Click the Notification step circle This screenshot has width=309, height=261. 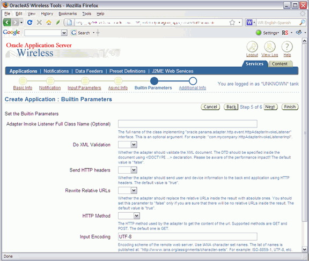(50, 81)
